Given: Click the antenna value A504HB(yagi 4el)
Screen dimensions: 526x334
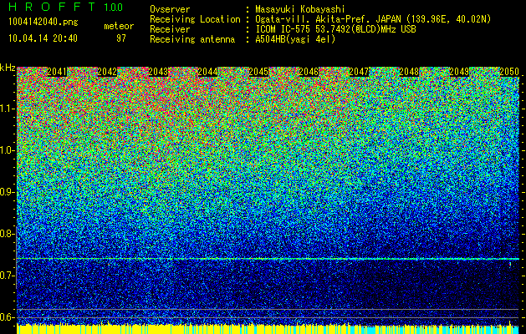Looking at the screenshot, I should click(x=295, y=39).
